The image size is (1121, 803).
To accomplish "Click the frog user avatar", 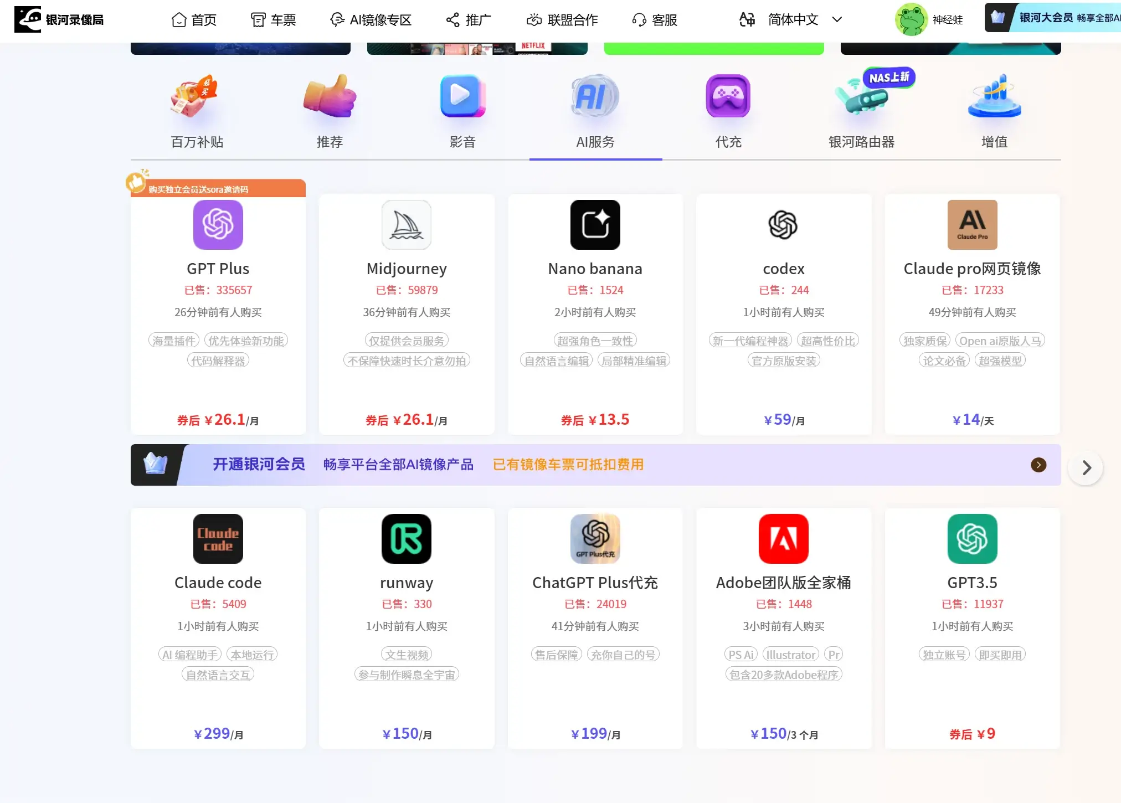I will click(x=911, y=19).
